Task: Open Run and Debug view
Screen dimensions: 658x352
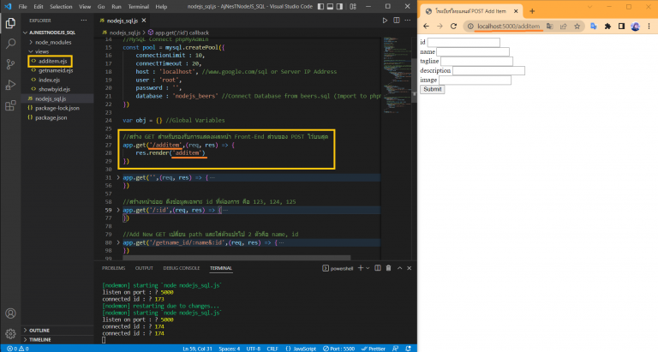Action: (10, 85)
